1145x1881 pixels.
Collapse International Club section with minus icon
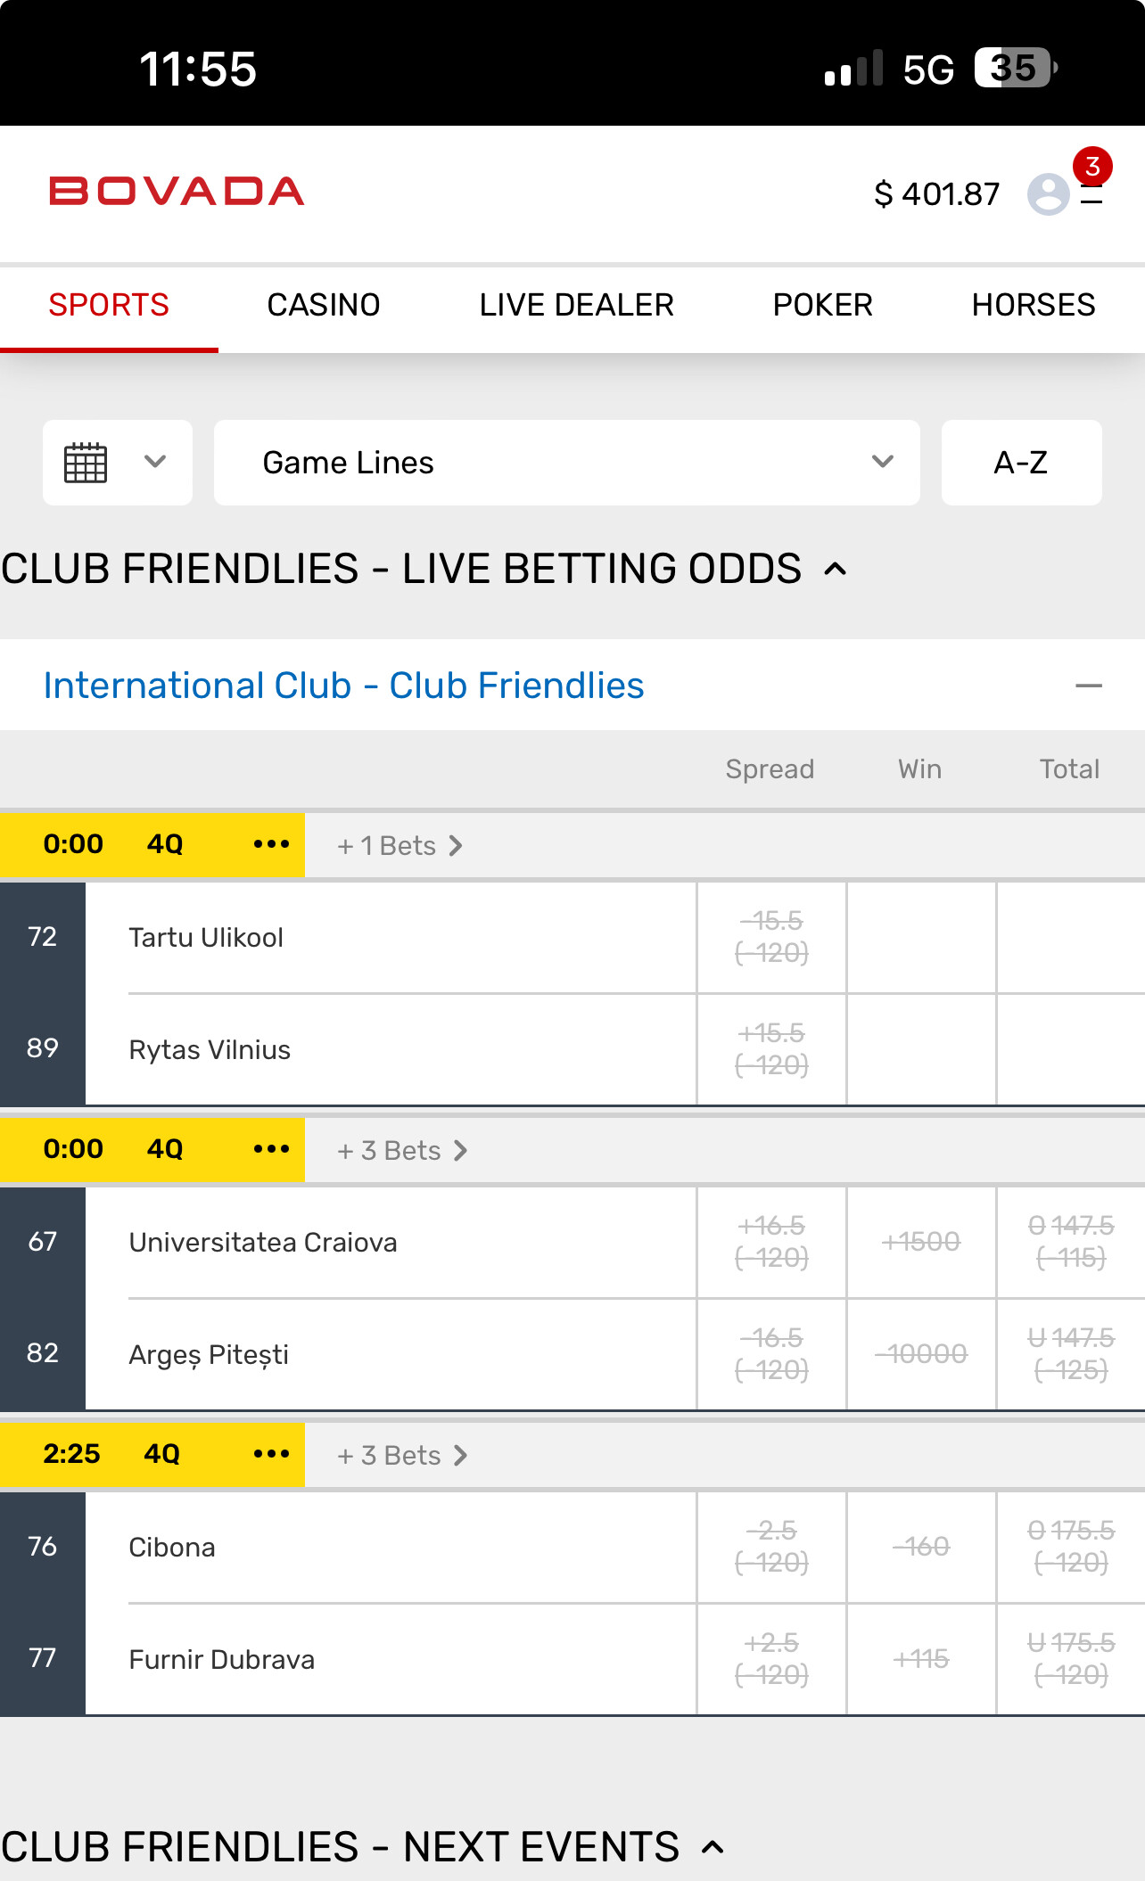(x=1088, y=686)
